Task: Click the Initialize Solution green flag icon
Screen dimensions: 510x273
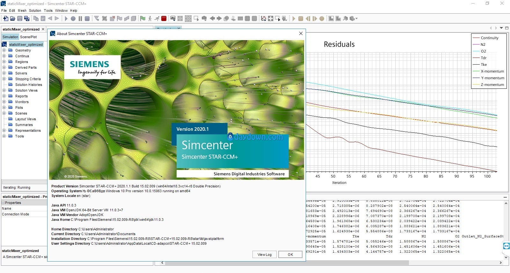Action: (143, 18)
